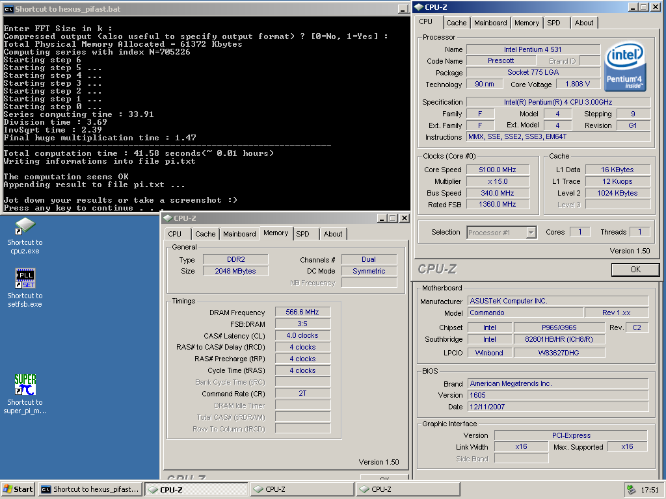666x499 pixels.
Task: Click the Symmetric DC Mode value
Action: click(x=369, y=271)
